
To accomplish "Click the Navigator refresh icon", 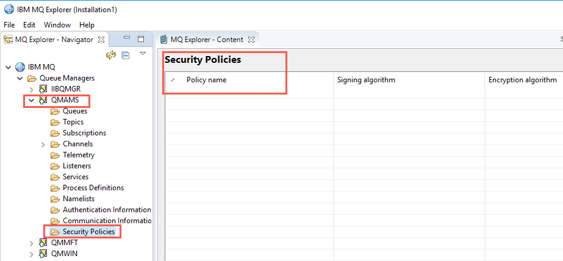I will (111, 55).
